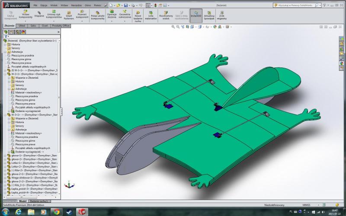Collapse the W-2<1> component tree node
The width and height of the screenshot is (346, 216).
[x=5, y=74]
